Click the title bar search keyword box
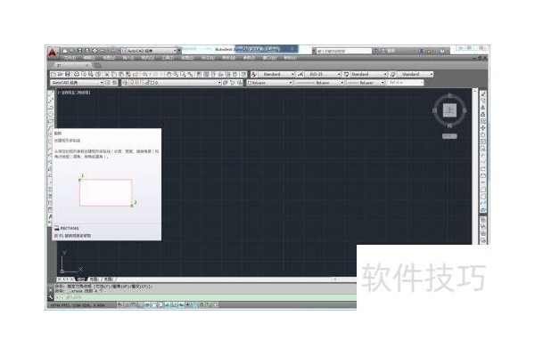535x356 pixels. pos(343,51)
